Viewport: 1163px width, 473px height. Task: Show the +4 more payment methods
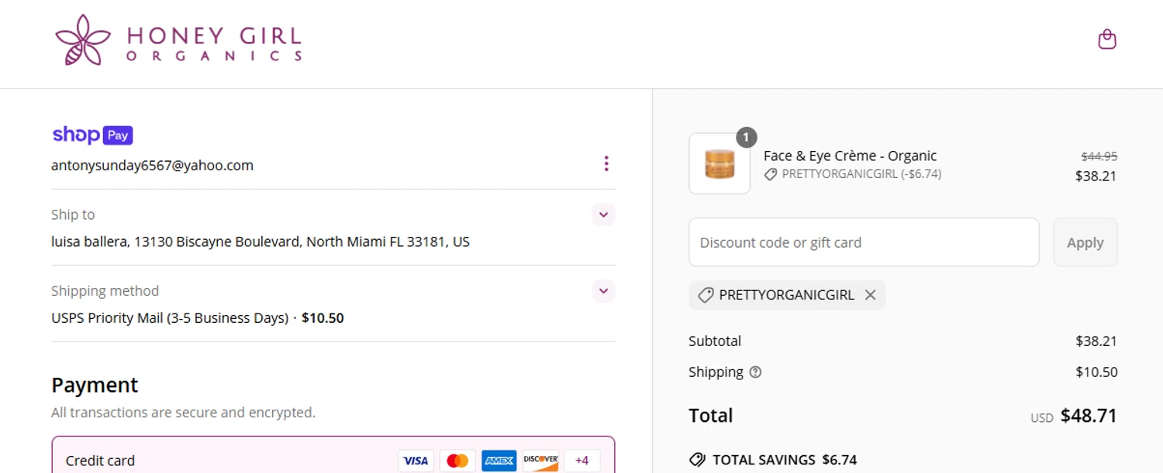pos(581,461)
